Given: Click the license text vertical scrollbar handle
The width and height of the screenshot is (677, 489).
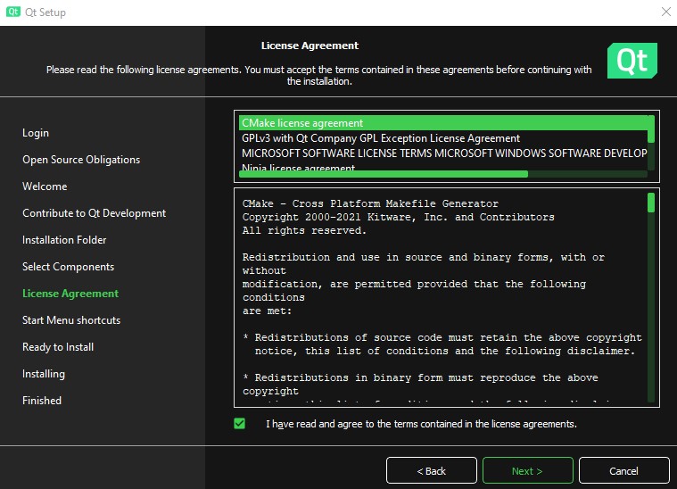Looking at the screenshot, I should point(651,203).
